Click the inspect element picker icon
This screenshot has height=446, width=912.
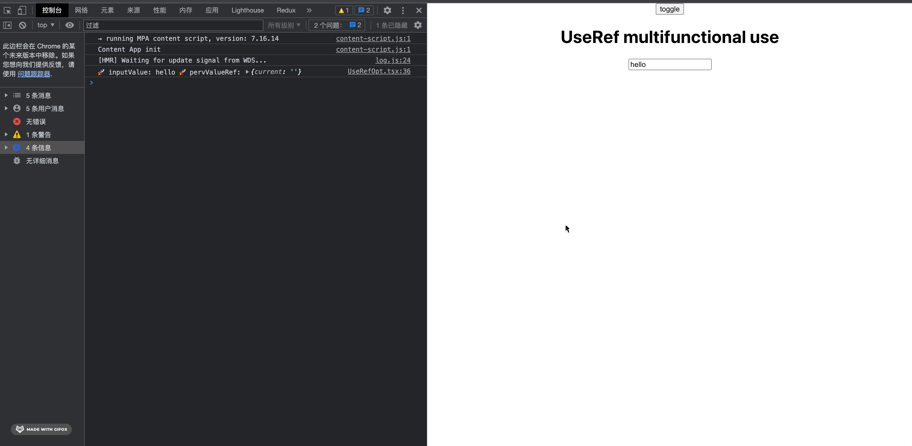[x=7, y=10]
